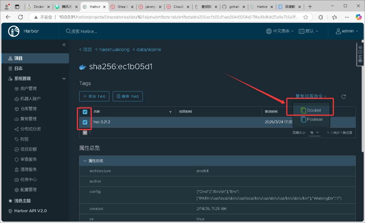Collapse the 系统管理 menu section
This screenshot has height=223, width=365.
click(64, 79)
